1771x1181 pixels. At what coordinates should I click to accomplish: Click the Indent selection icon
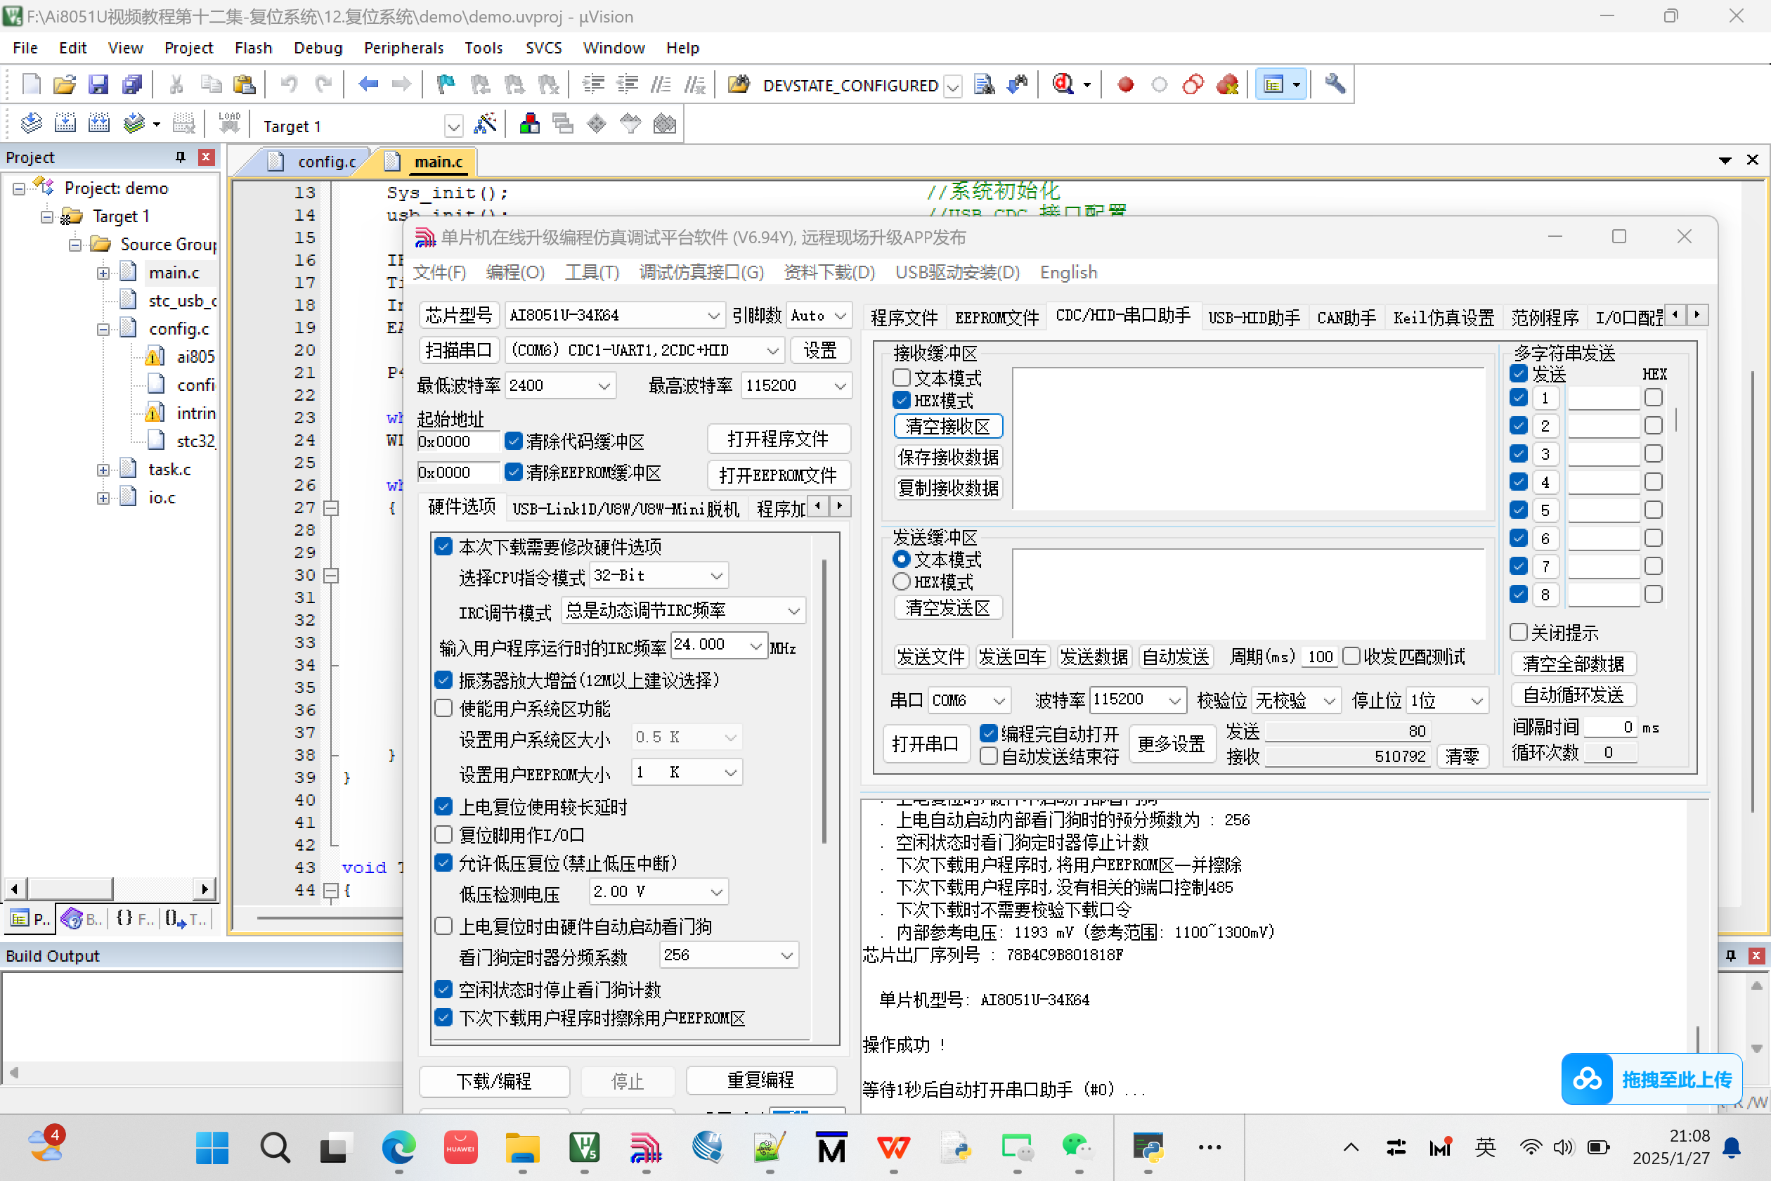click(593, 84)
